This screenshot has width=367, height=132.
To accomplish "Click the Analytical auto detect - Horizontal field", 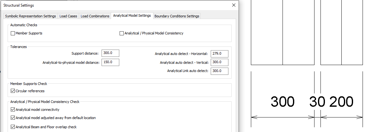I will (219, 53).
